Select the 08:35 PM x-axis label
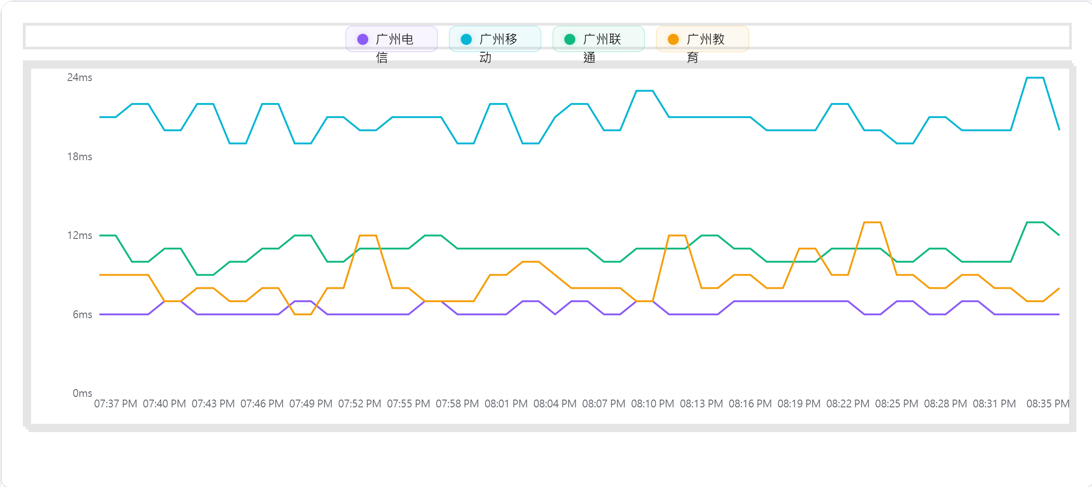Image resolution: width=1092 pixels, height=487 pixels. tap(1048, 404)
